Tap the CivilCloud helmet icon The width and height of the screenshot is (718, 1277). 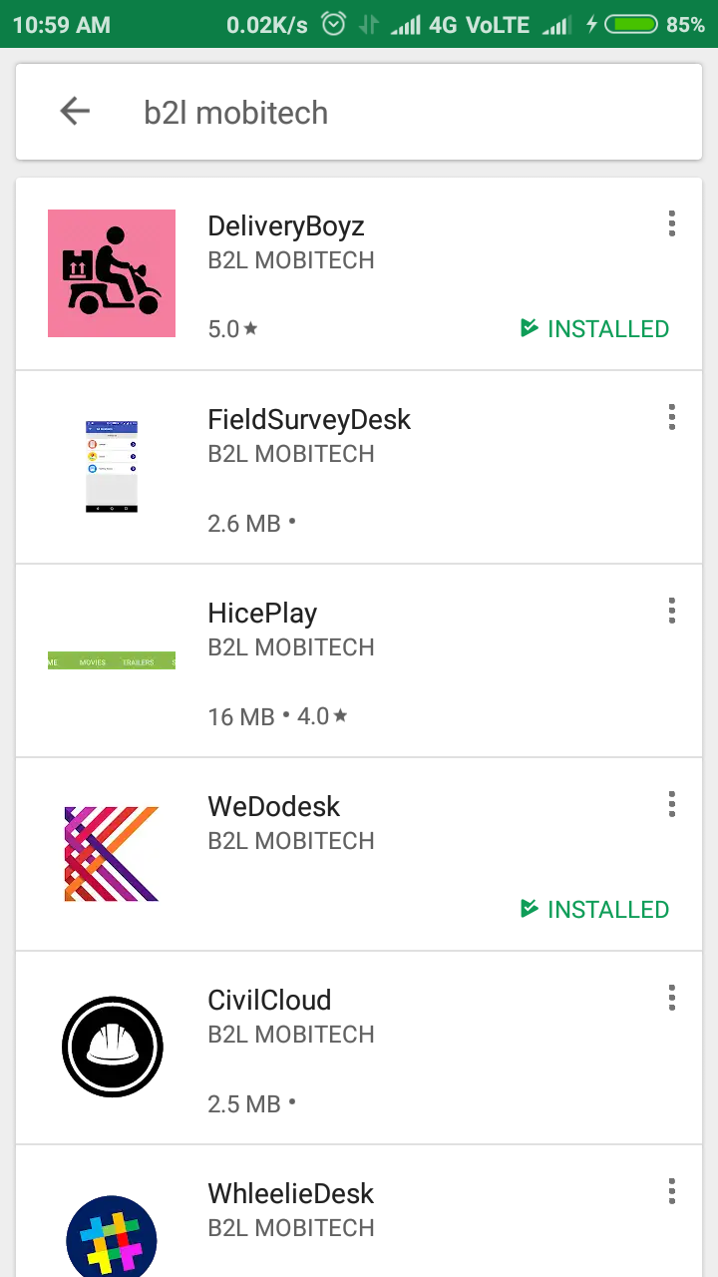pos(112,1048)
